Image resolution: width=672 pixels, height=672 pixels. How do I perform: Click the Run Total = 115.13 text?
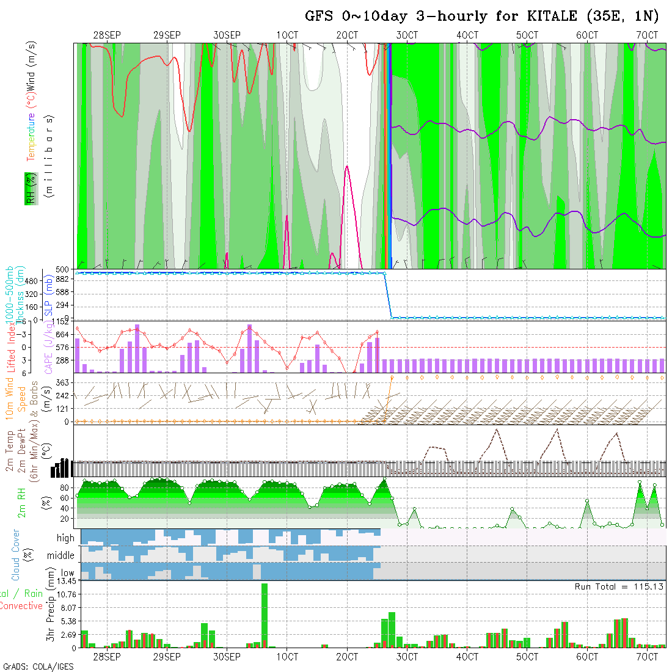point(619,586)
